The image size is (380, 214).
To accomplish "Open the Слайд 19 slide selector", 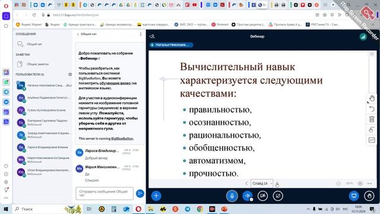I will point(262,184).
